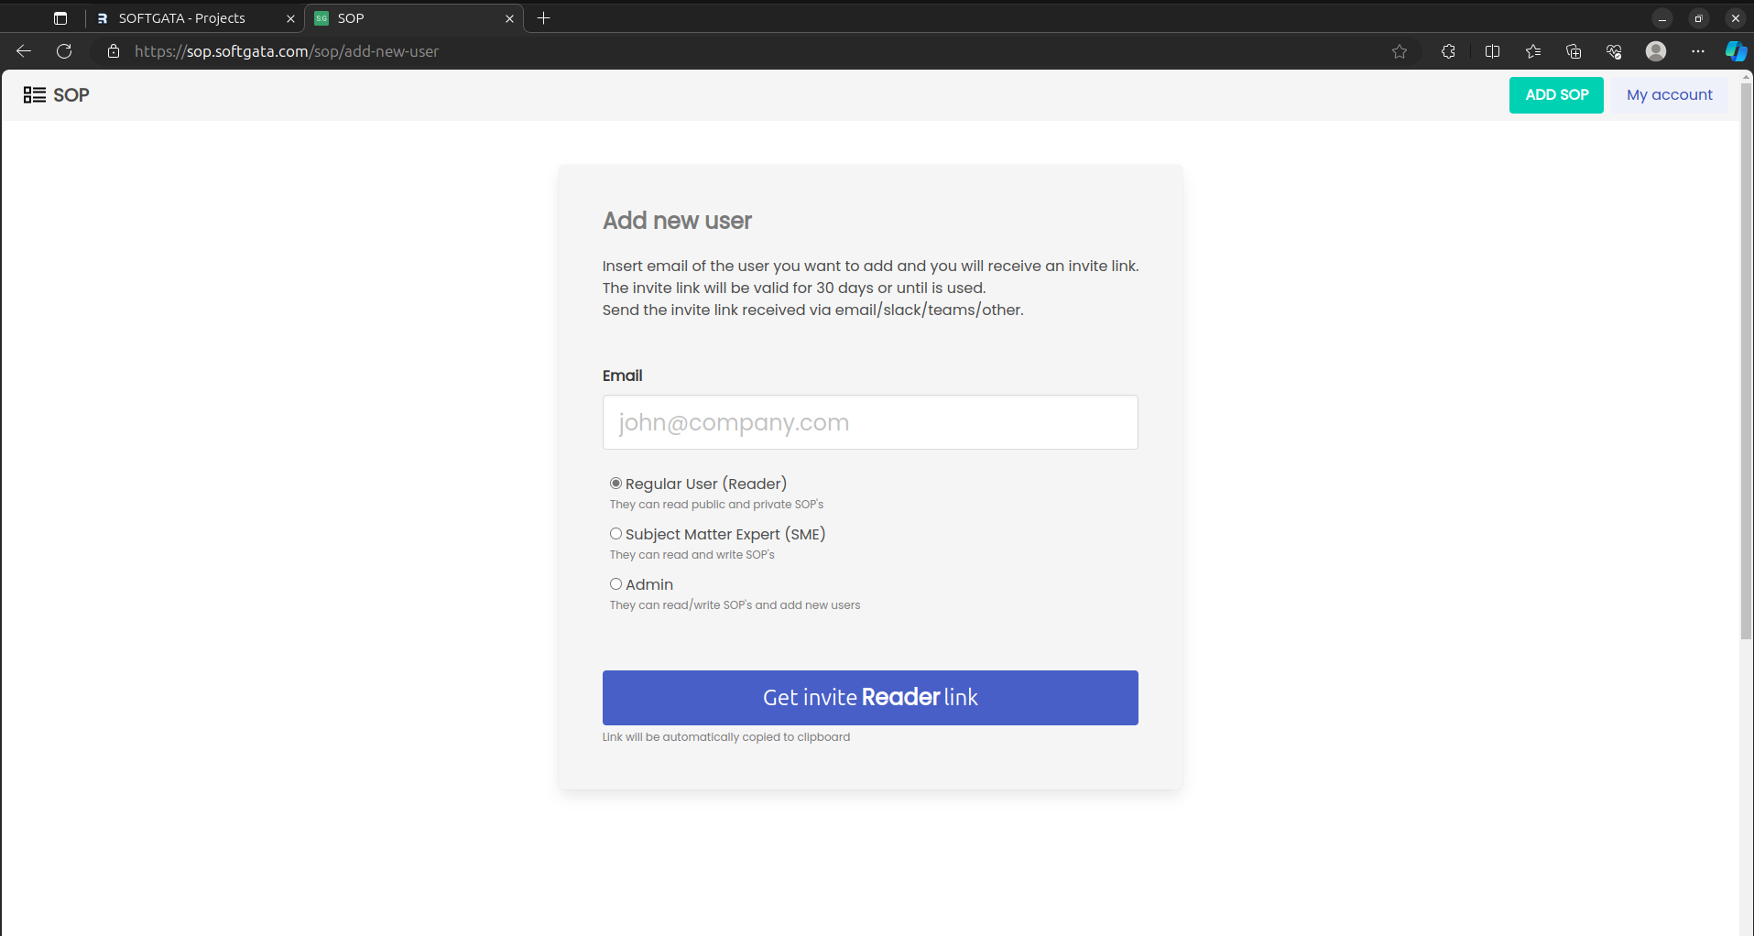
Task: Open the Copilot sidebar icon
Action: coord(1735,51)
